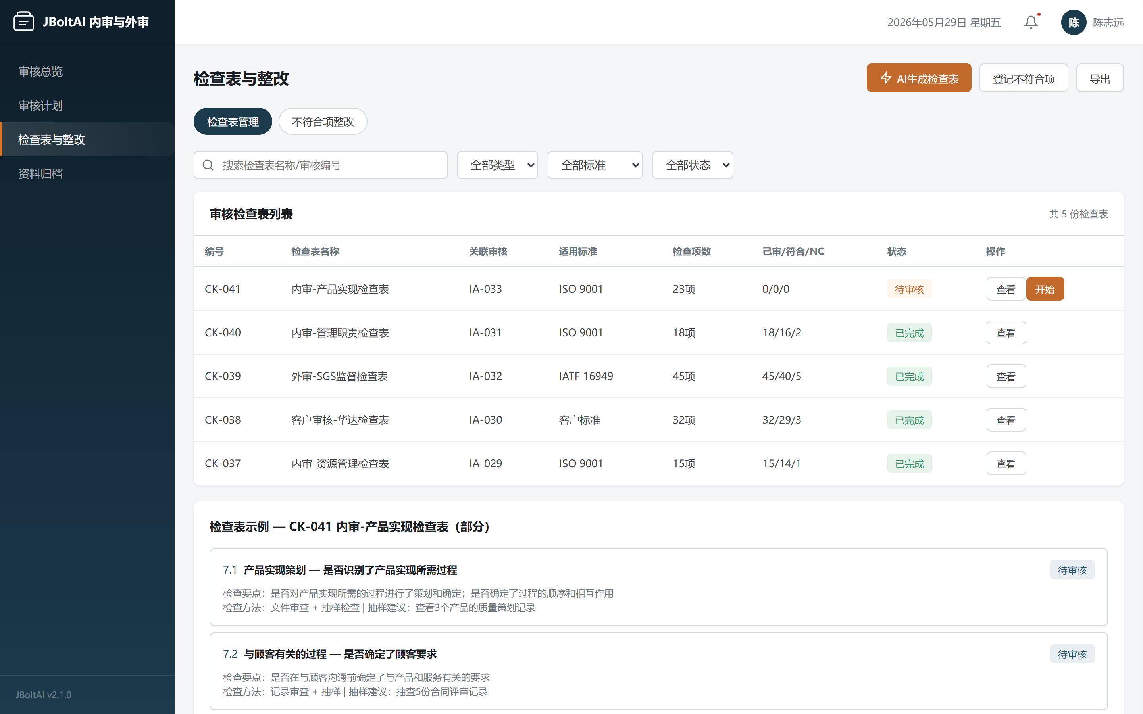1143x714 pixels.
Task: Open checklist item 7.1 产品实现策划
Action: coord(658,587)
